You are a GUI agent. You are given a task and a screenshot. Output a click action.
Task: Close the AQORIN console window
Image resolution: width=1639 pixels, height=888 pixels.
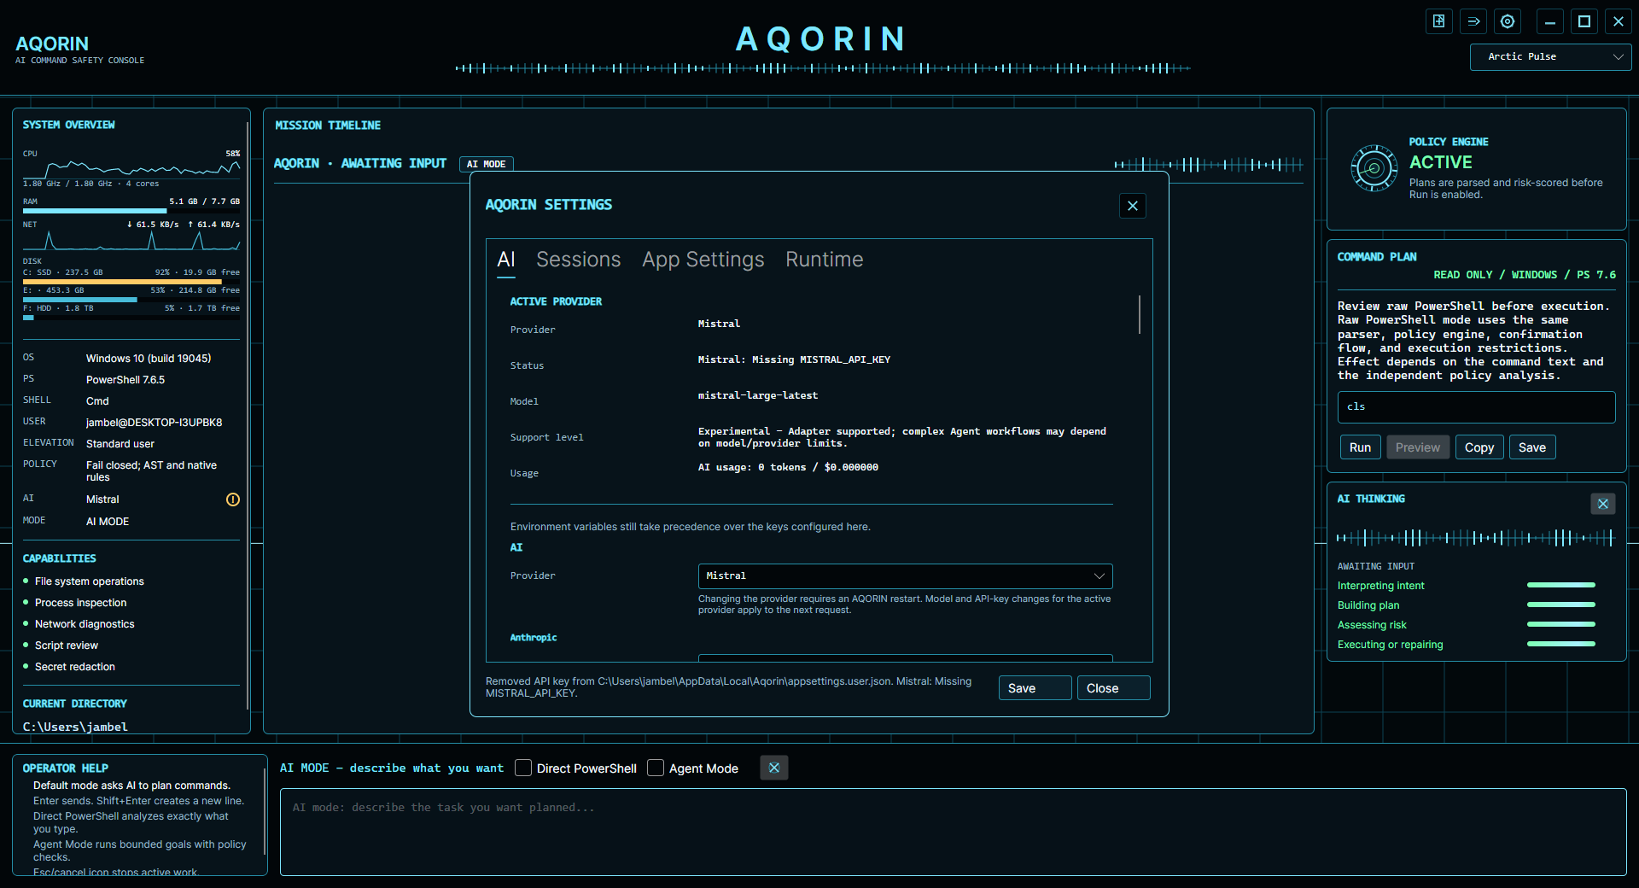point(1619,21)
